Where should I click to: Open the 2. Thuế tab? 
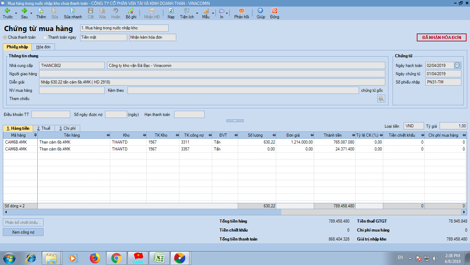point(44,128)
